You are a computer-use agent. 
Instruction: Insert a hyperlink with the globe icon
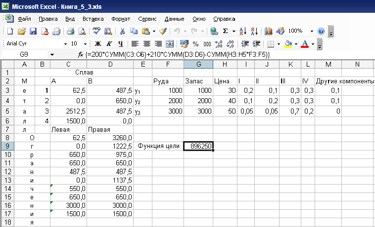pos(214,31)
